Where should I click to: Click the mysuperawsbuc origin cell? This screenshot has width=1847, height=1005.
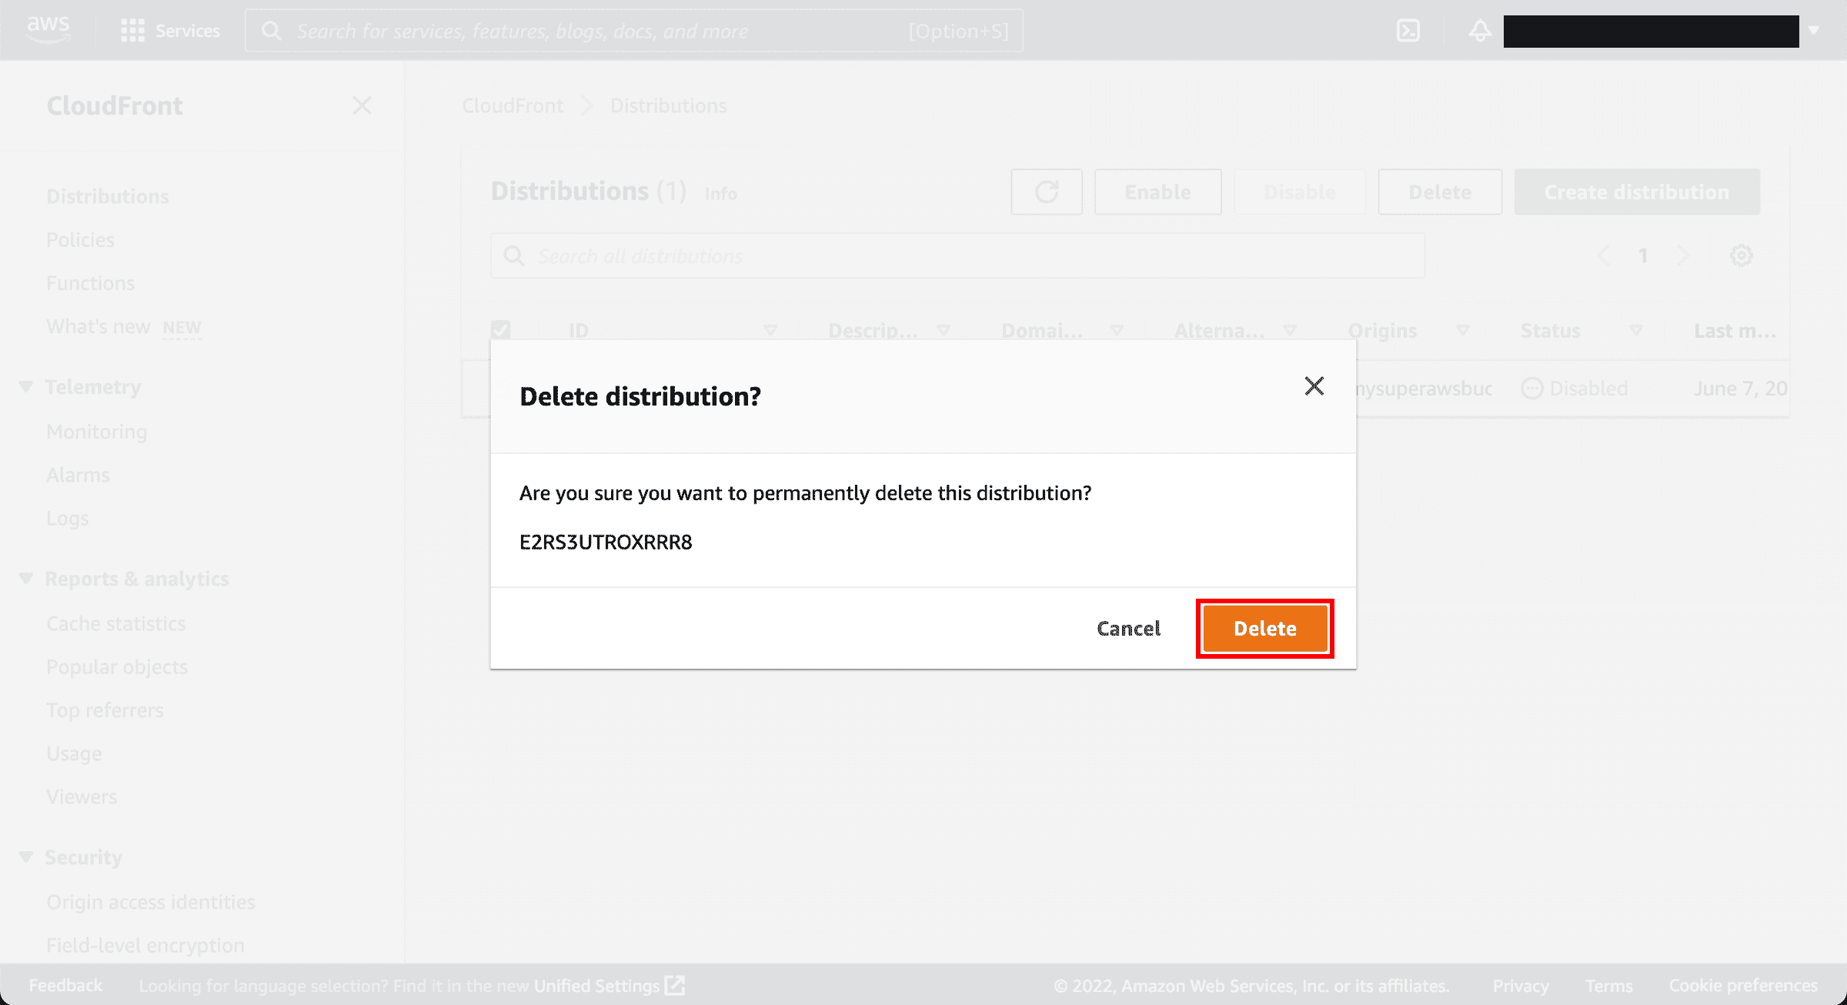pos(1424,389)
